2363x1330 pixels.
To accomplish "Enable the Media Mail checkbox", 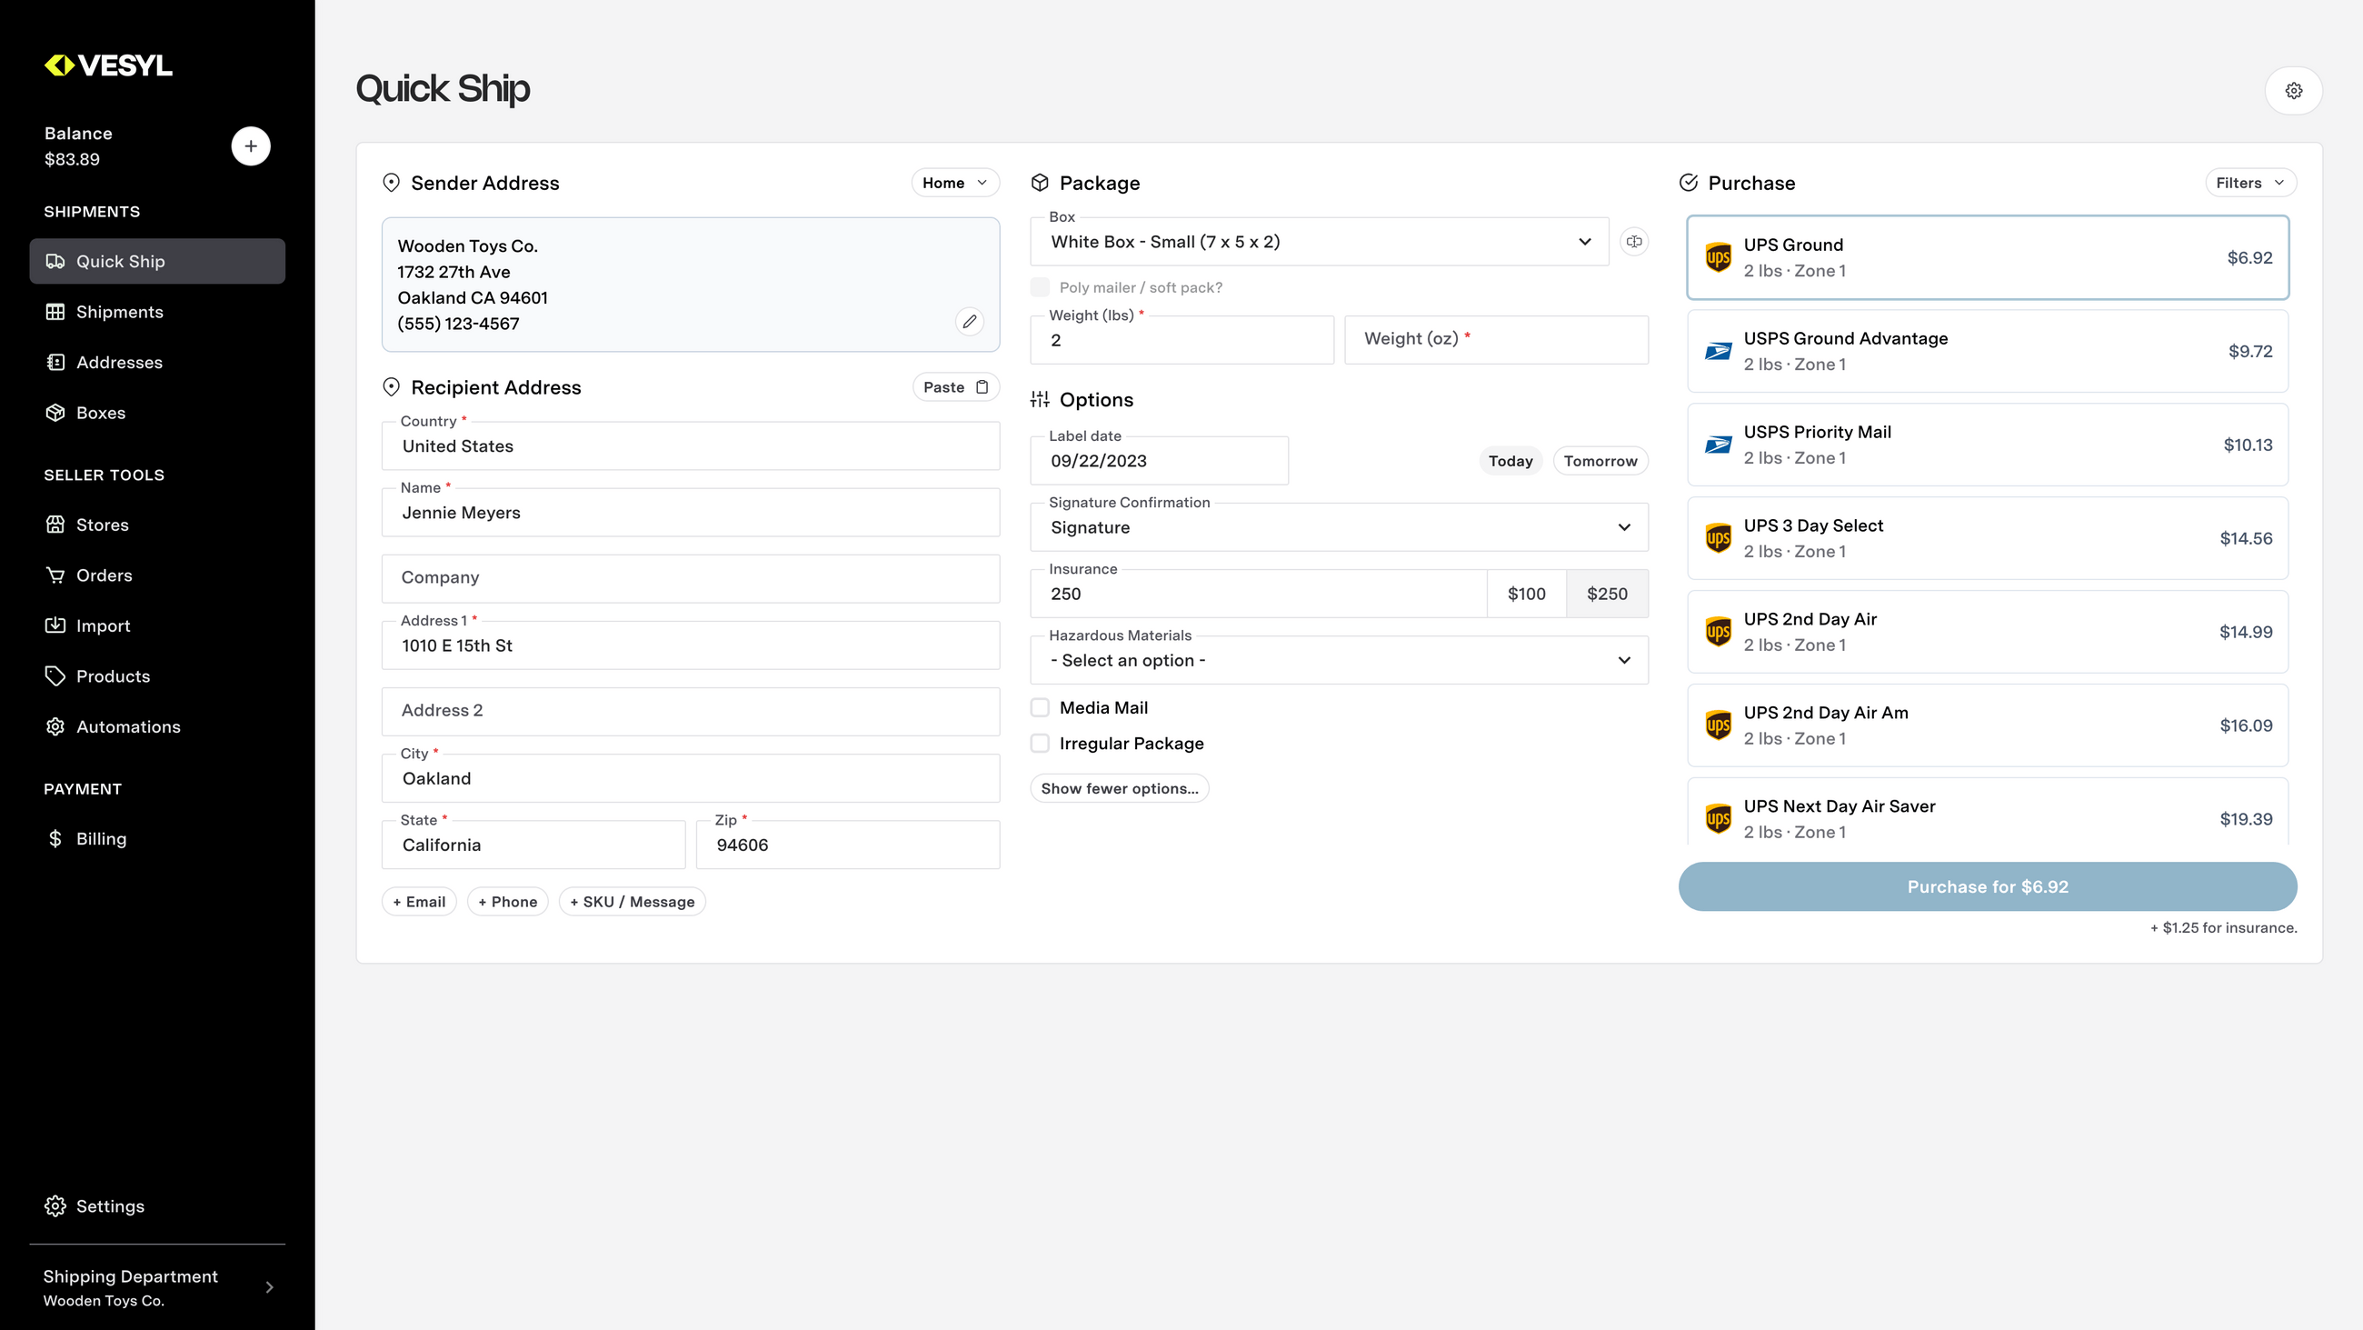I will (1040, 706).
